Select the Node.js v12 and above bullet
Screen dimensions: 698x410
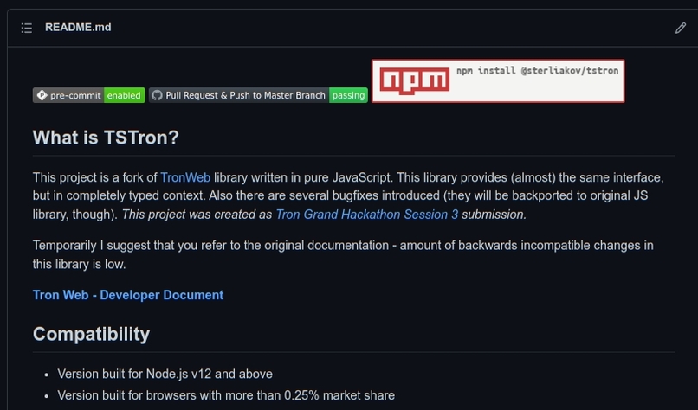tap(165, 374)
